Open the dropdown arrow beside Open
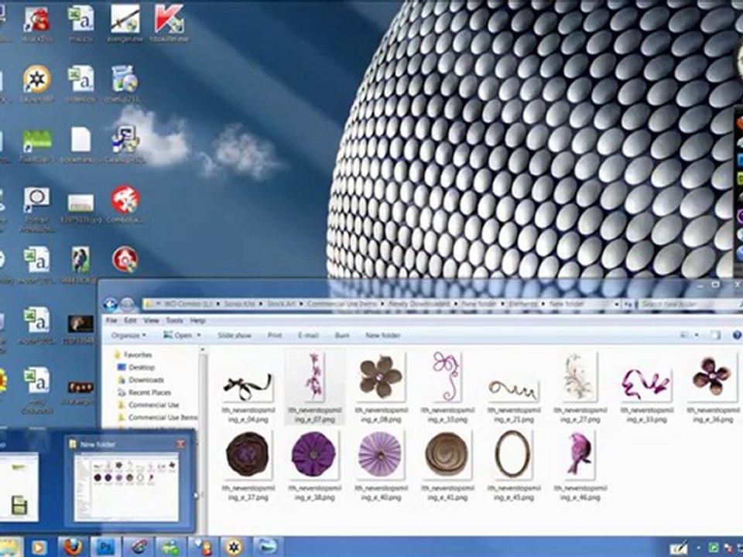 pos(199,335)
